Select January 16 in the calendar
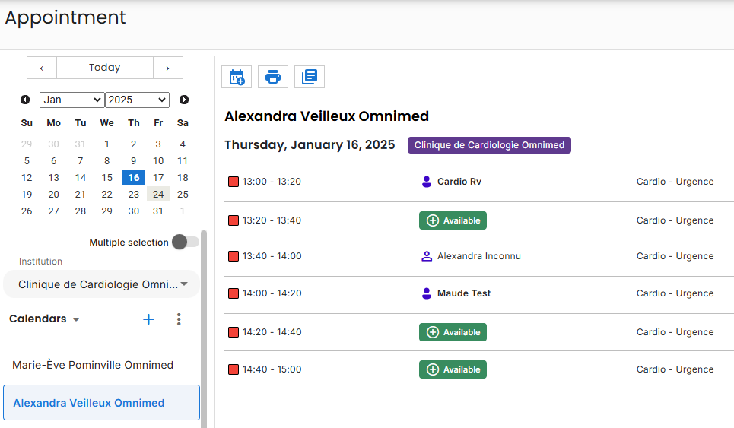The height and width of the screenshot is (428, 734). click(x=134, y=178)
